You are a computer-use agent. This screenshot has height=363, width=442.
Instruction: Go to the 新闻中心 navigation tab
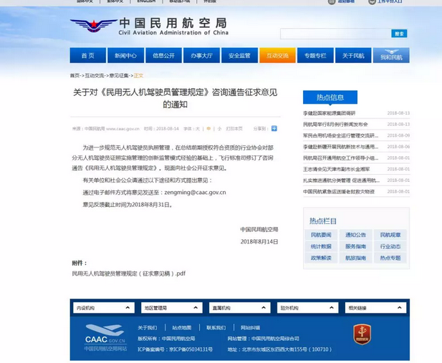[x=125, y=56]
